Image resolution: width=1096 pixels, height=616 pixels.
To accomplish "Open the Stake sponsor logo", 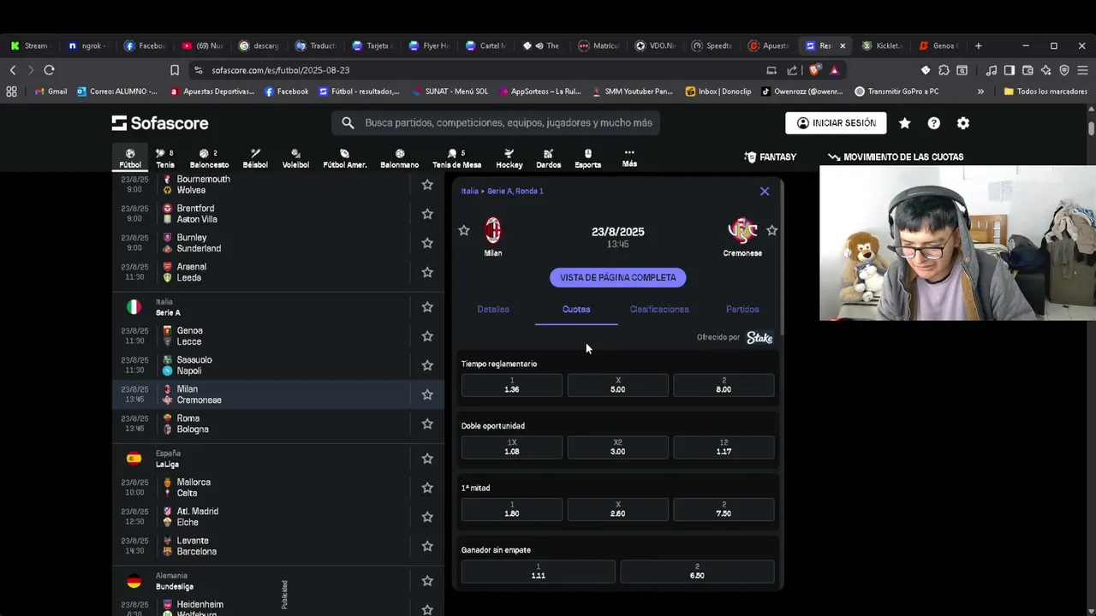I will (x=759, y=338).
